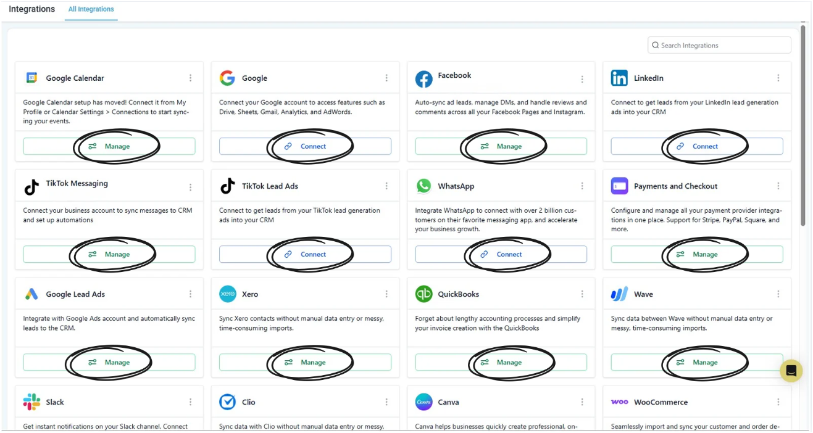
Task: Click the page vertical scrollbar thumb
Action: point(803,125)
